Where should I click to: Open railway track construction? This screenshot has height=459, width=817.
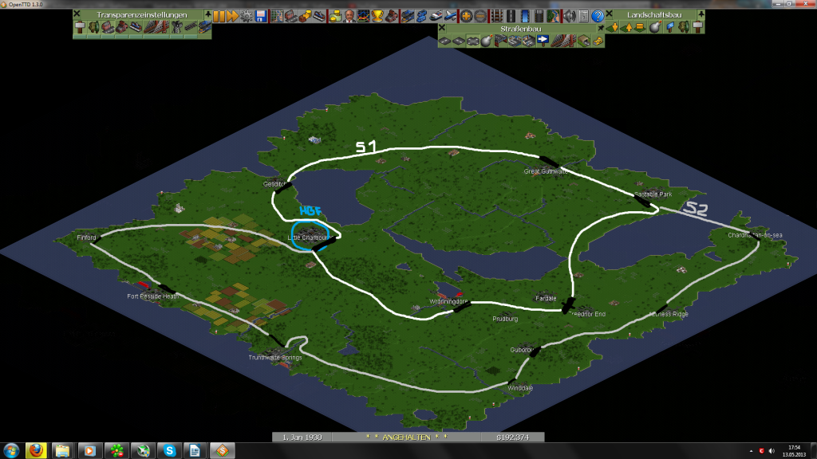(x=496, y=16)
